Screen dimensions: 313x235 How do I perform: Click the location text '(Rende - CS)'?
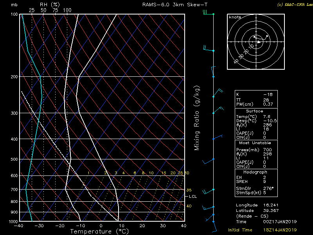coord(252,216)
